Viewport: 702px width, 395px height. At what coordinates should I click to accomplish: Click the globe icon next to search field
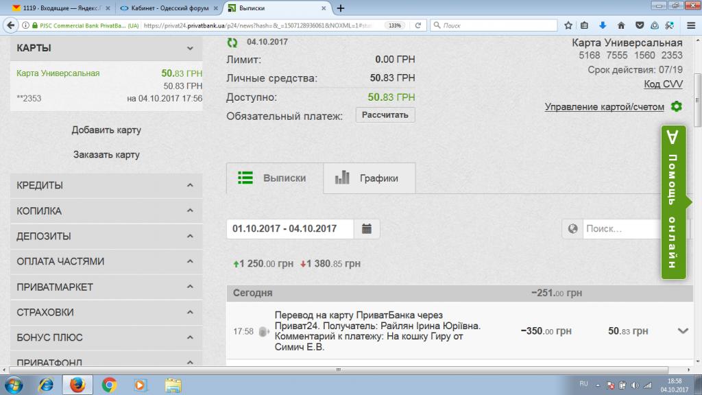coord(572,229)
